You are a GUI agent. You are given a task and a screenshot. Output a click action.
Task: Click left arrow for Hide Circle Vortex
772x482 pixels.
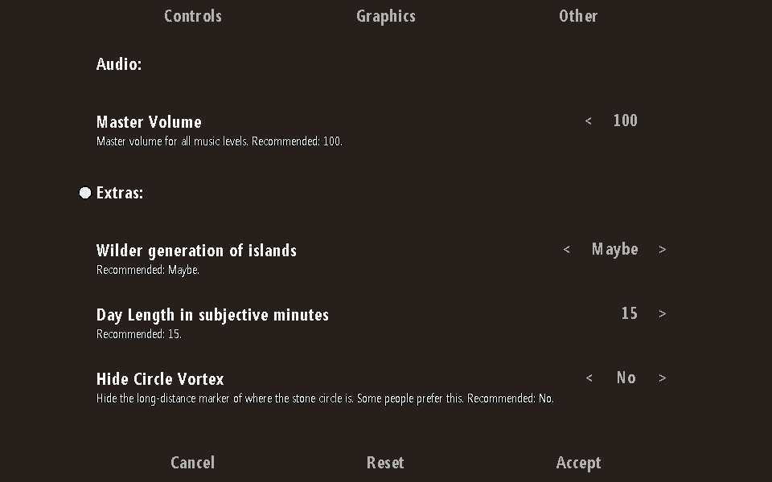pos(589,378)
